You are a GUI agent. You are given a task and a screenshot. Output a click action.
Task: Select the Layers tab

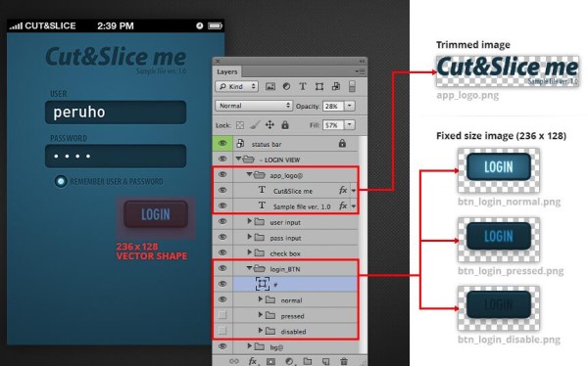(227, 71)
